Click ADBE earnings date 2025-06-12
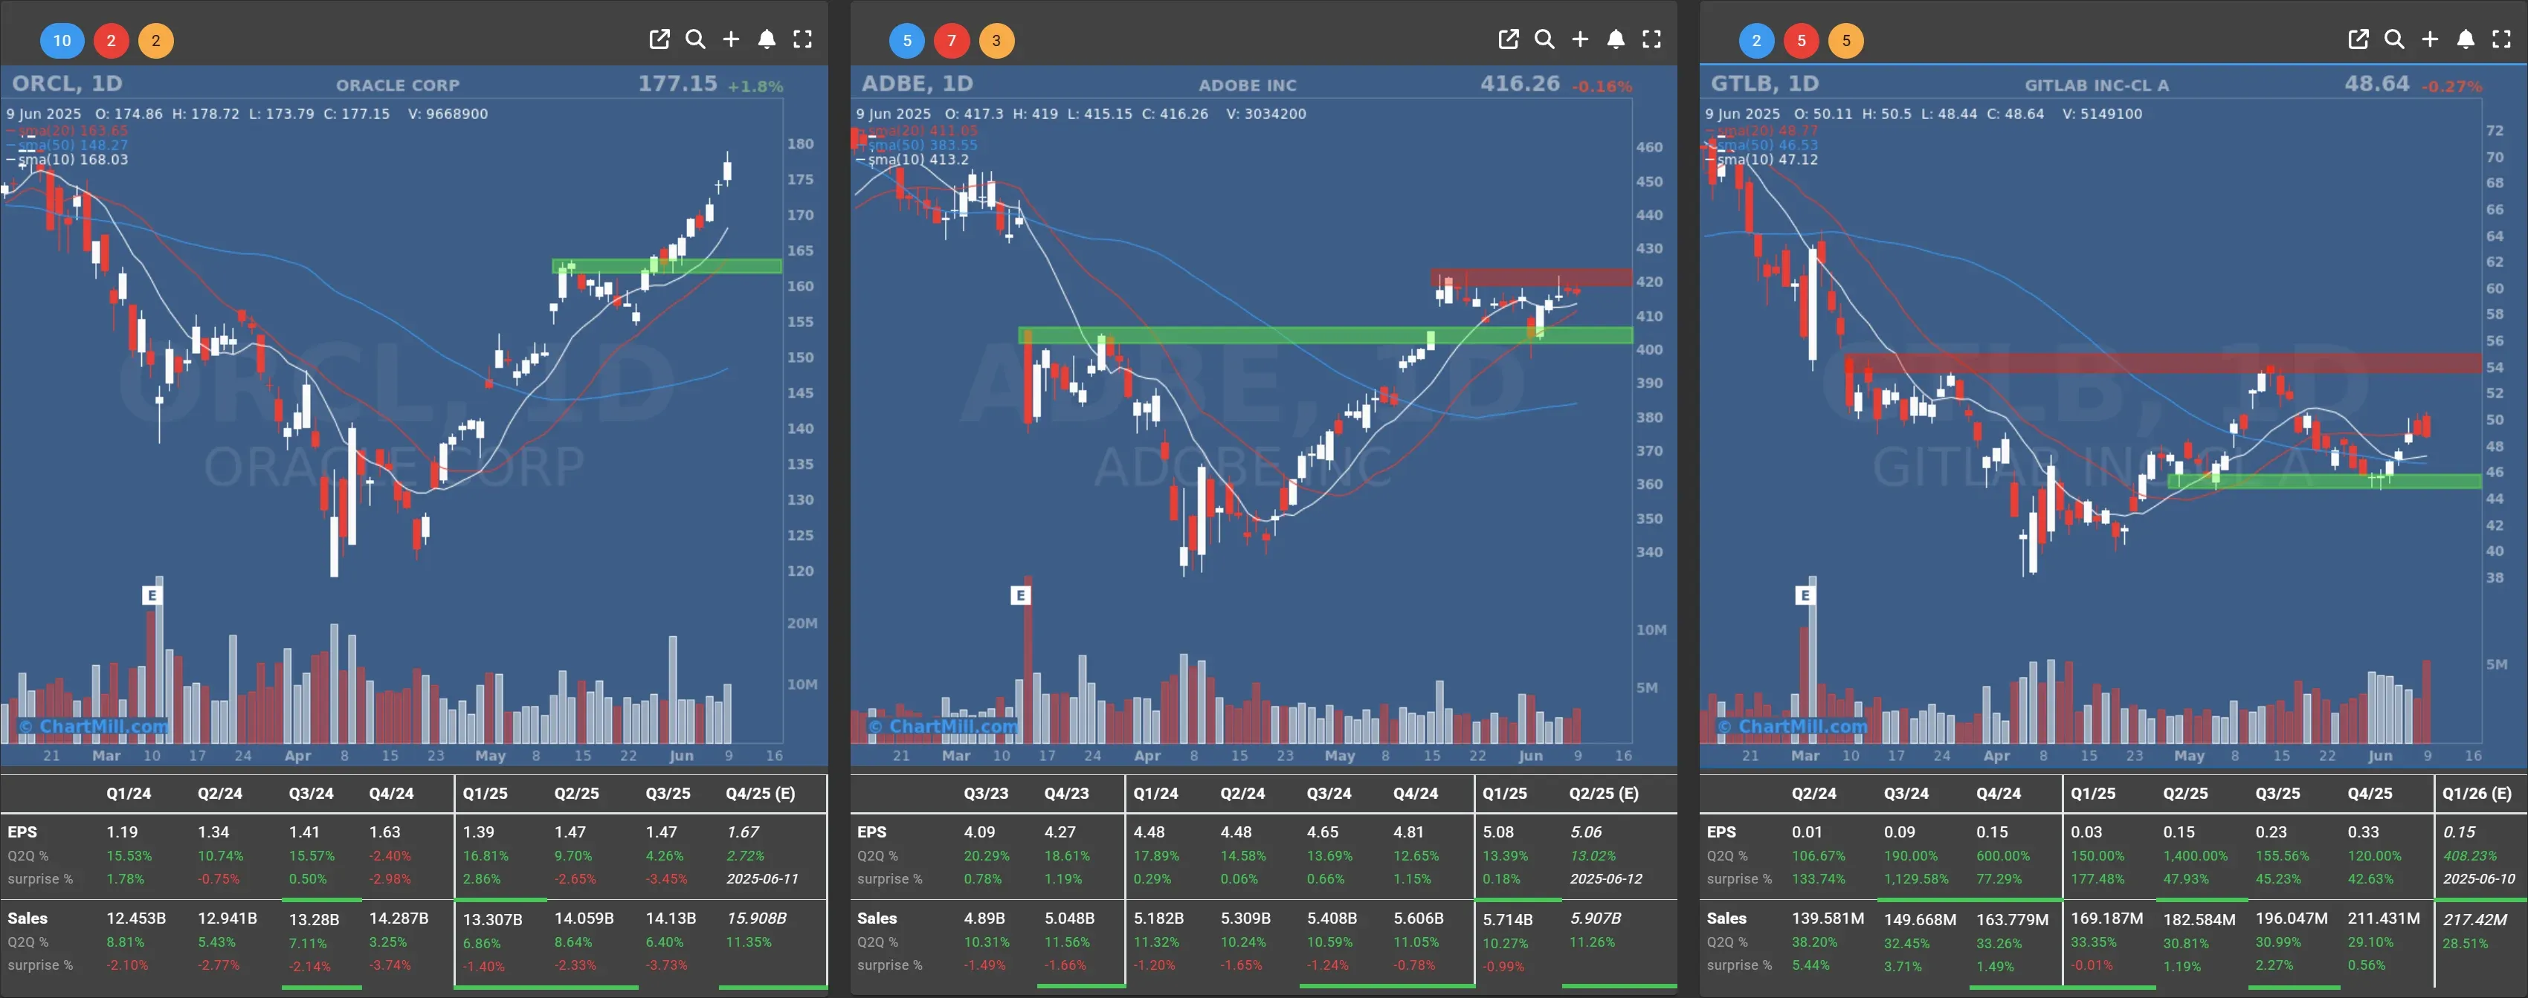The height and width of the screenshot is (998, 2528). click(x=1605, y=878)
